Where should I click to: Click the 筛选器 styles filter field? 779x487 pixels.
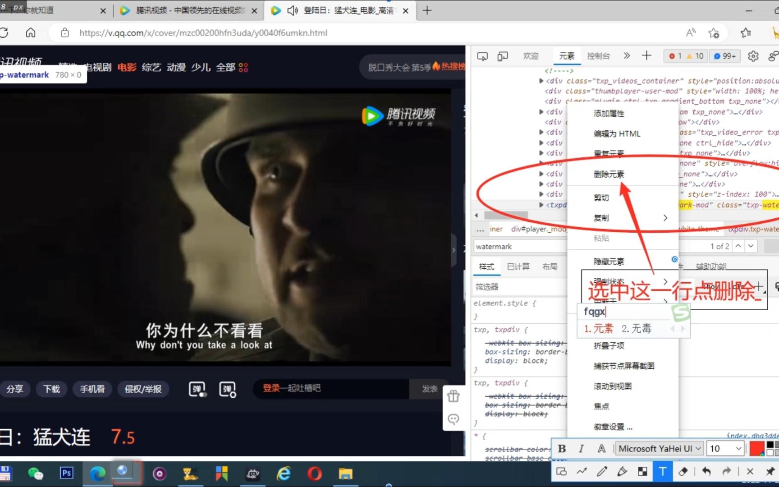click(520, 287)
